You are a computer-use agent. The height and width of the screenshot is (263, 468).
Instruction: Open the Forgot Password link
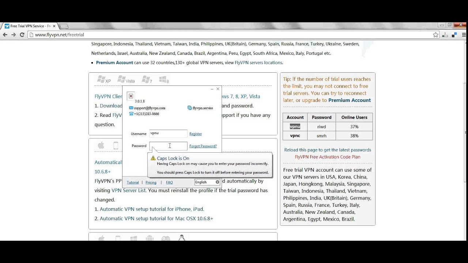(203, 146)
